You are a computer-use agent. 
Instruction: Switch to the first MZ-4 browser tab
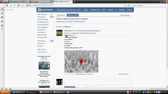point(19,2)
